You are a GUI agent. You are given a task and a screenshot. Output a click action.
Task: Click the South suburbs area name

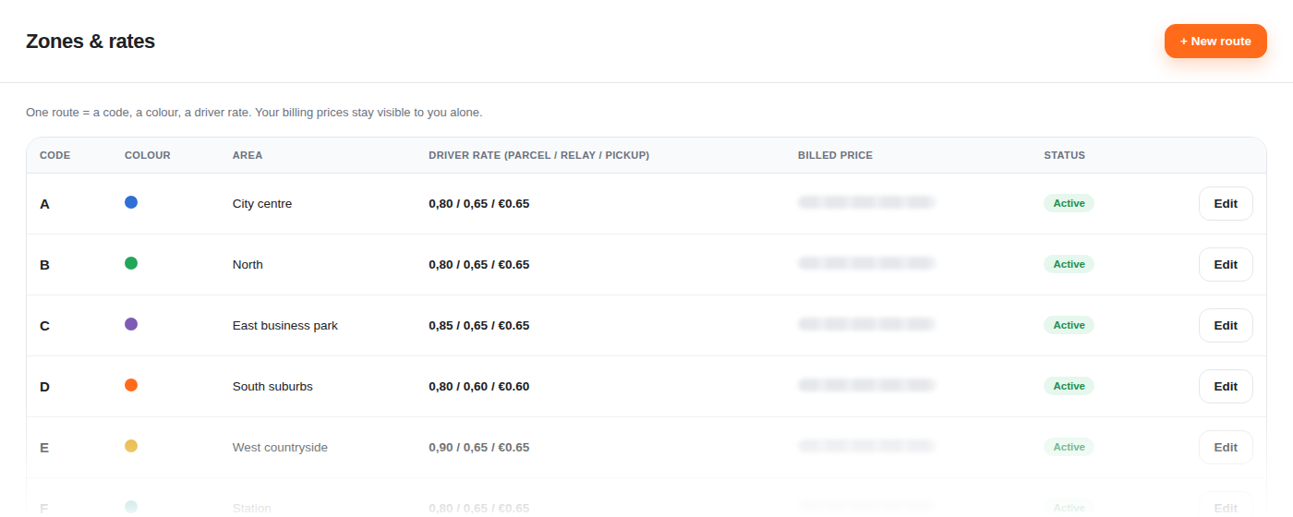[272, 386]
